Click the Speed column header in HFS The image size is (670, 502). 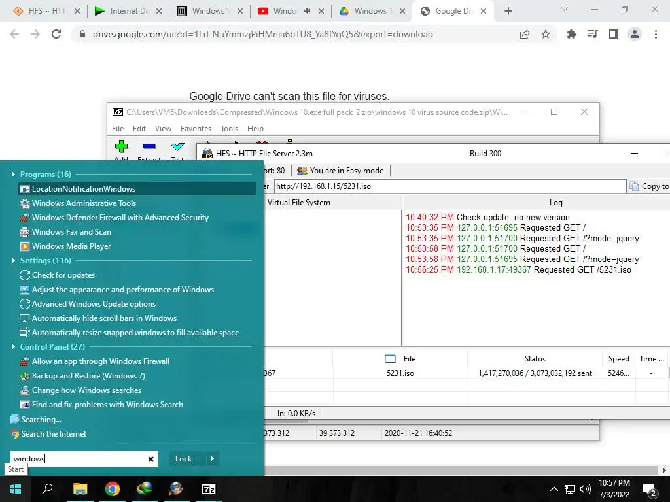pyautogui.click(x=619, y=359)
